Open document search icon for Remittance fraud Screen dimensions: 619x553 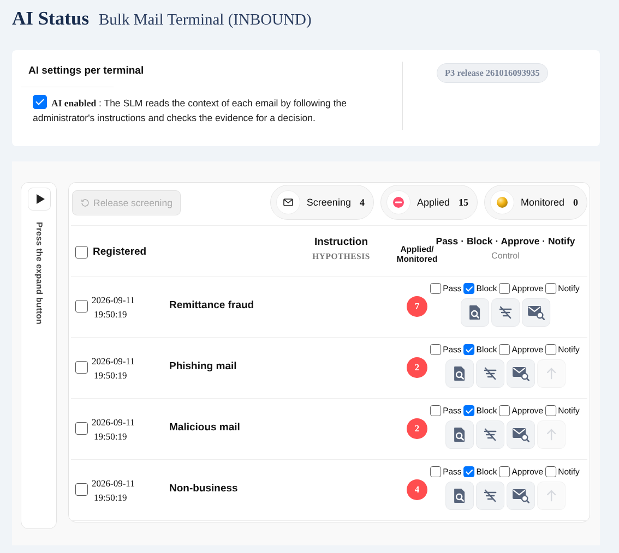[474, 312]
